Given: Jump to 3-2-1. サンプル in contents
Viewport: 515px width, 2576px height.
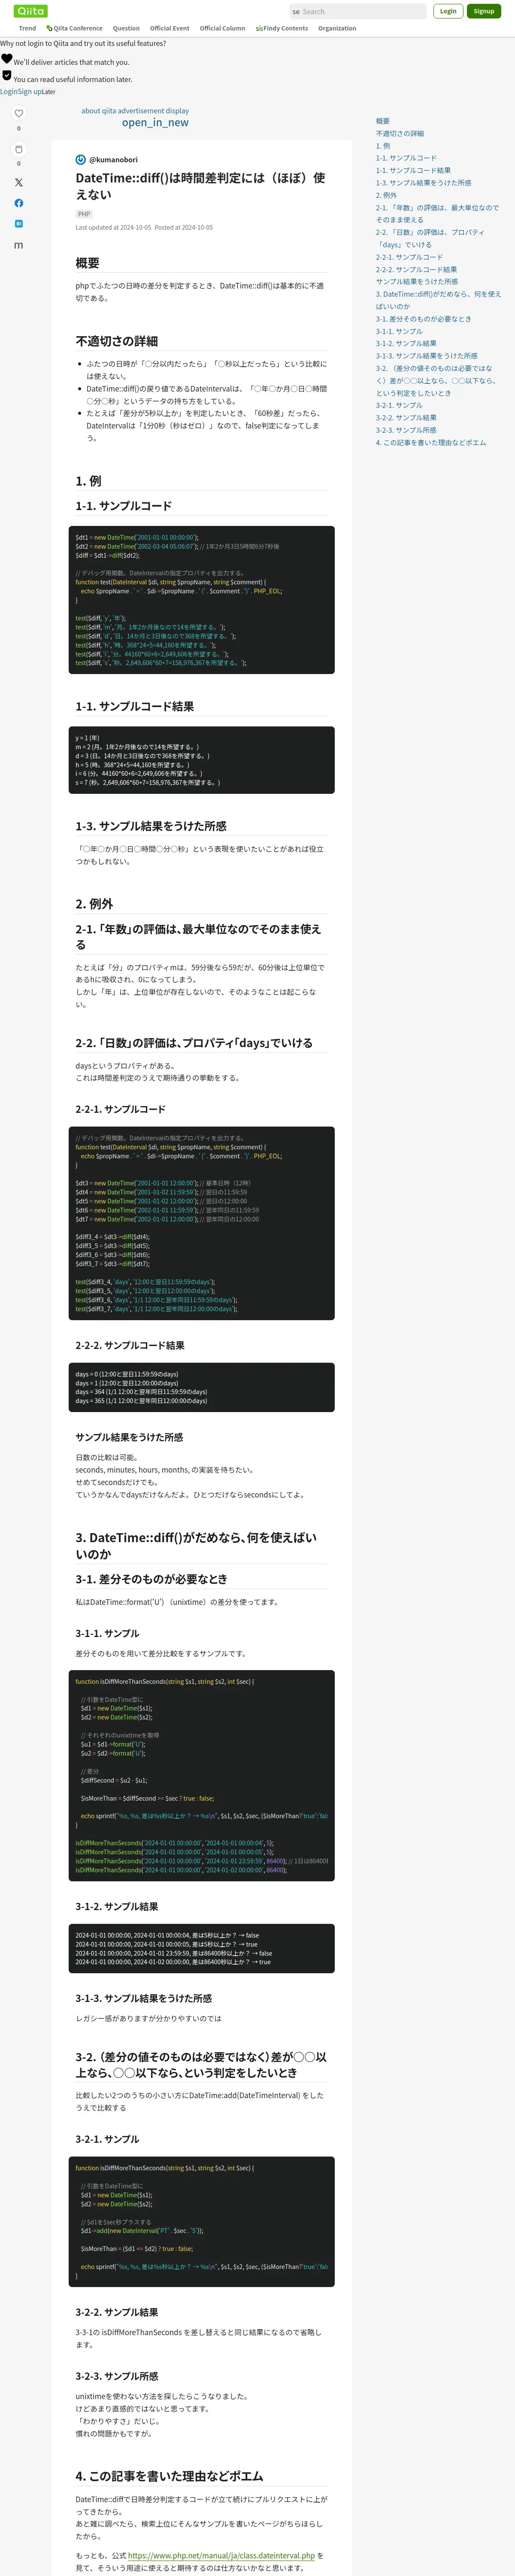Looking at the screenshot, I should coord(399,405).
